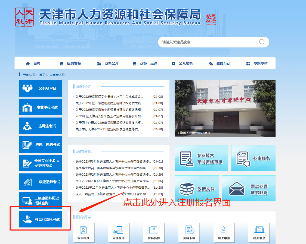
Task: Click the 材料要件 icon
Action: point(153,232)
